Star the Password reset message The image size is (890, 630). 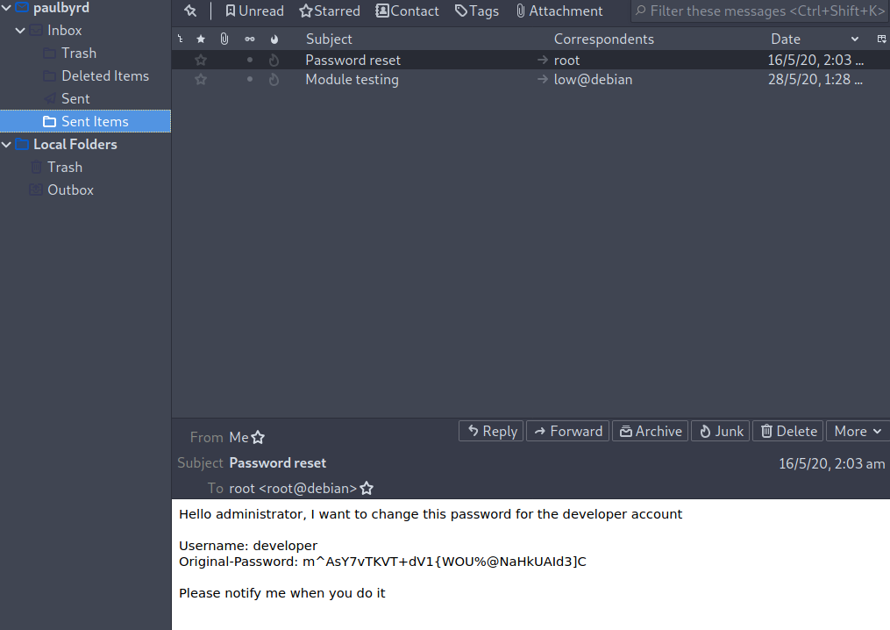click(x=201, y=61)
